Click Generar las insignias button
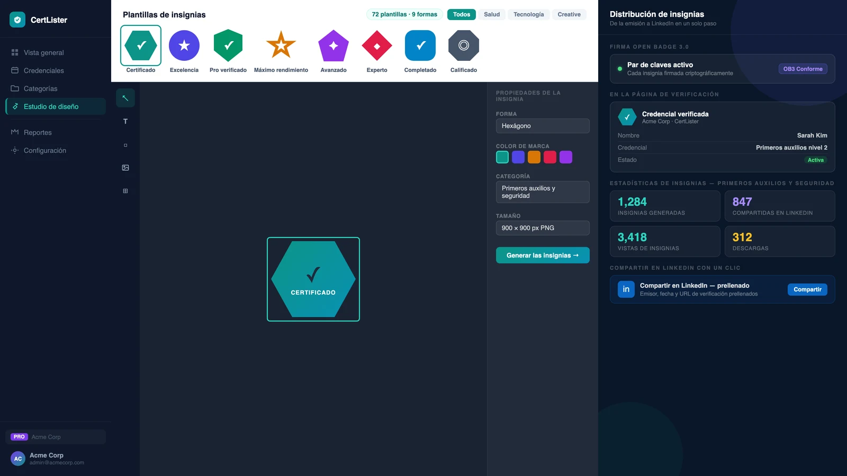This screenshot has width=847, height=476. (x=543, y=255)
